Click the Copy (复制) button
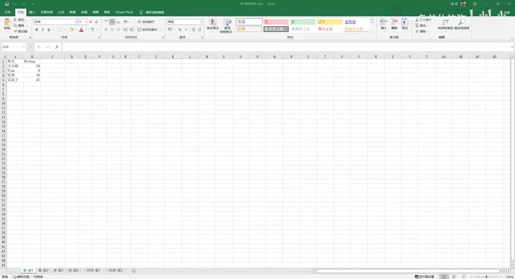The image size is (515, 279). coord(19,25)
